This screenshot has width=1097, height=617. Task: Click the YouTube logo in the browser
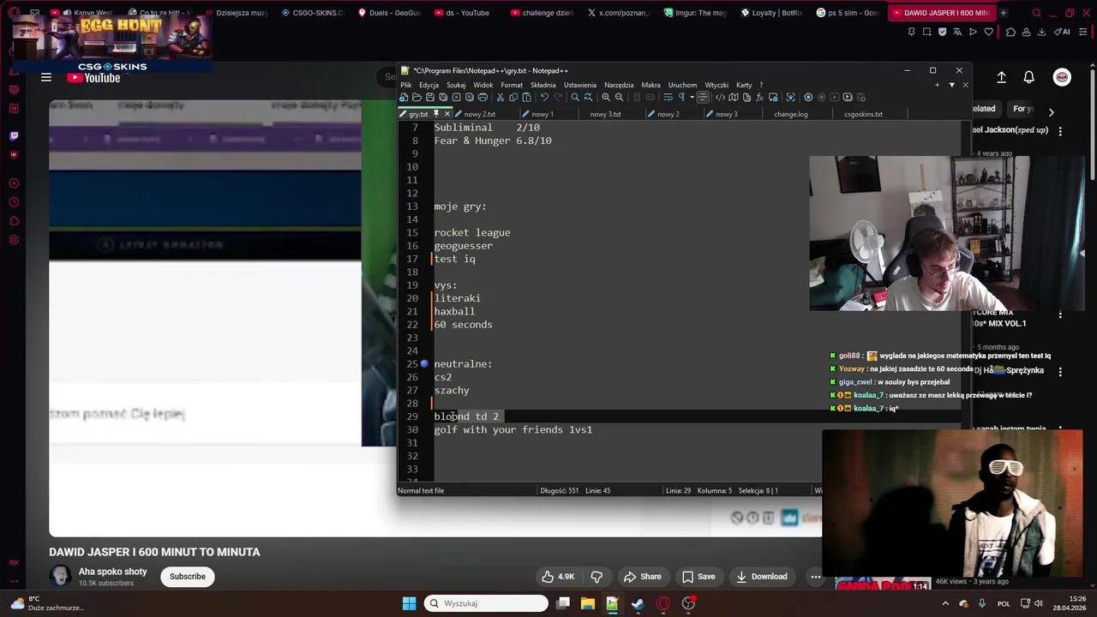click(93, 77)
